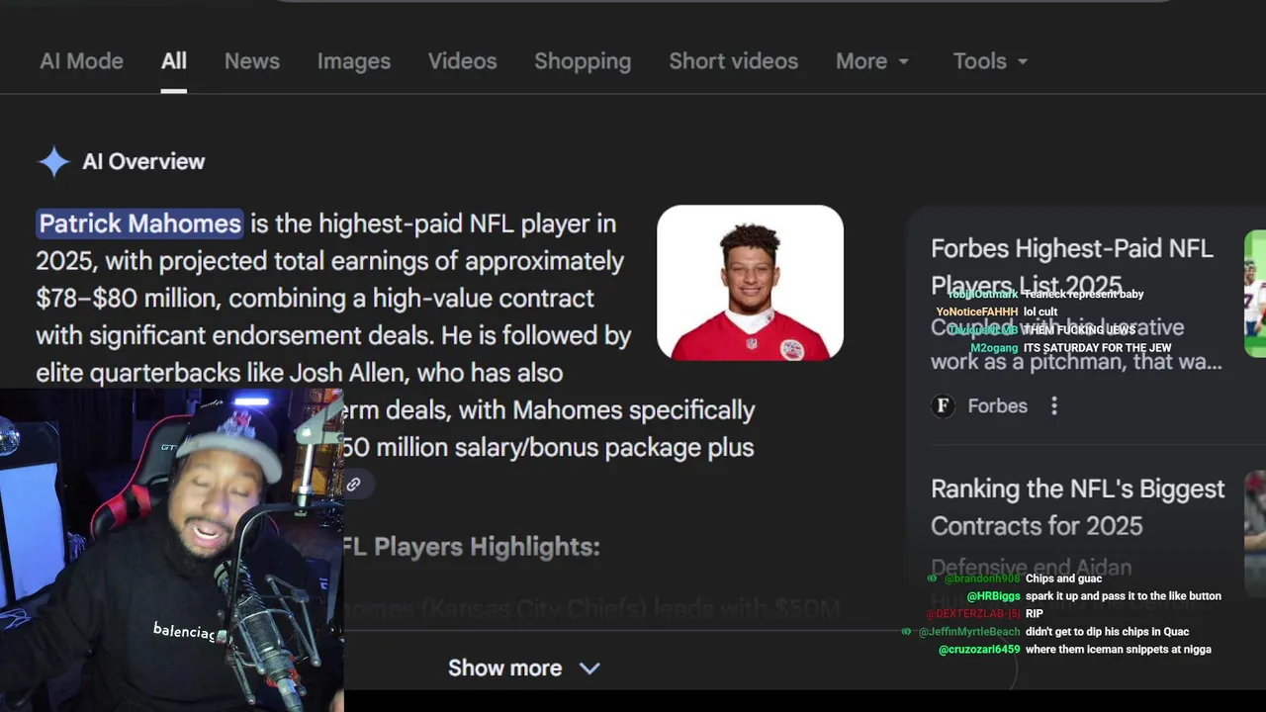The image size is (1266, 712).
Task: Click the Forbes article thumbnail image
Action: (x=1255, y=294)
